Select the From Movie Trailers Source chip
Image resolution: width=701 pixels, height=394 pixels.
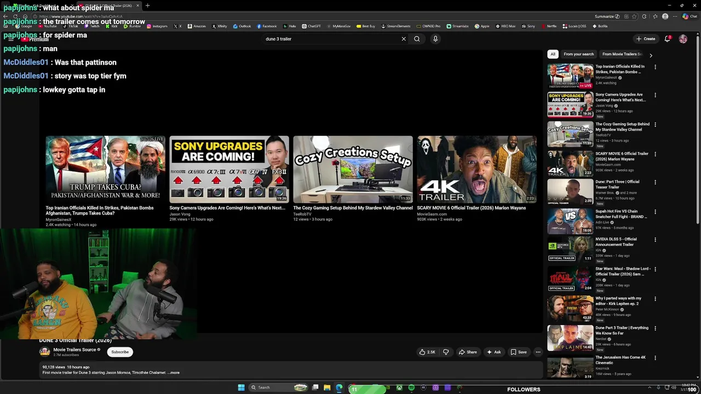[x=622, y=54]
